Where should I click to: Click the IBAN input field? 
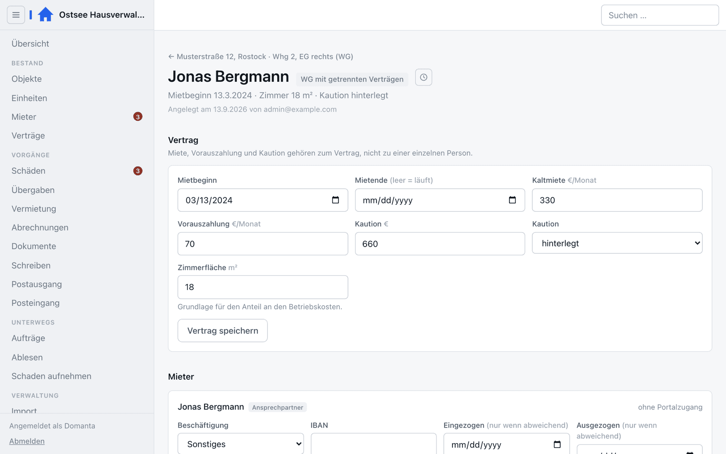(373, 444)
